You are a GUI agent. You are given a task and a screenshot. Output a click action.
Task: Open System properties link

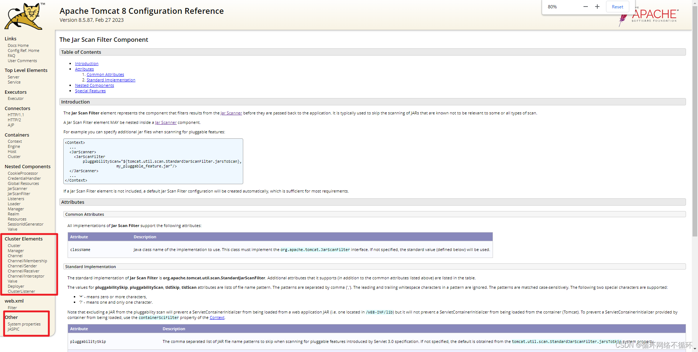coord(24,324)
